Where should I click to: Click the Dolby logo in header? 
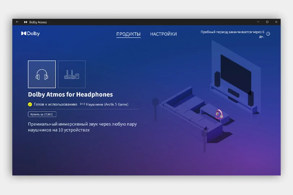click(30, 34)
